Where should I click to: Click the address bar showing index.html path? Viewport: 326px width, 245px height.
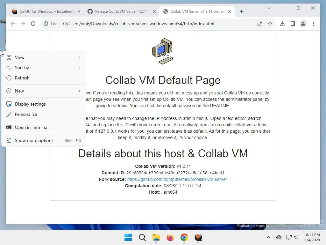[138, 24]
